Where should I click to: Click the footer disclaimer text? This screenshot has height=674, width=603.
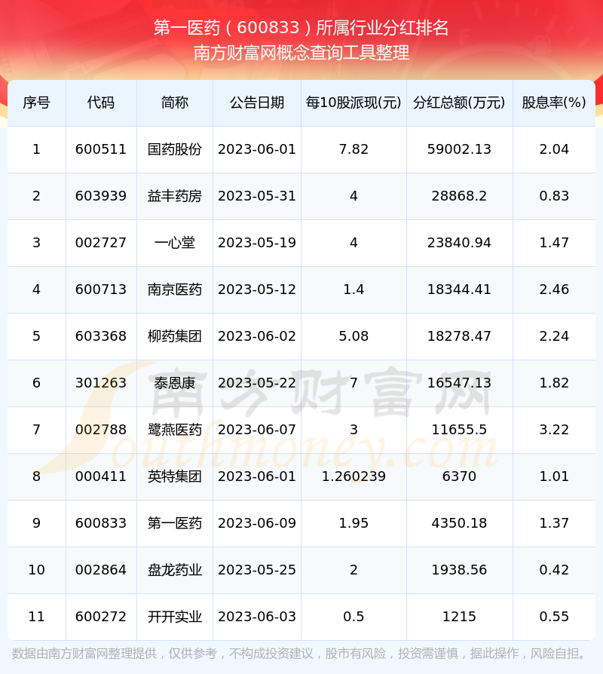click(x=299, y=654)
